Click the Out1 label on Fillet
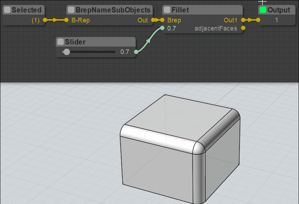Image resolution: width=299 pixels, height=204 pixels. click(230, 20)
